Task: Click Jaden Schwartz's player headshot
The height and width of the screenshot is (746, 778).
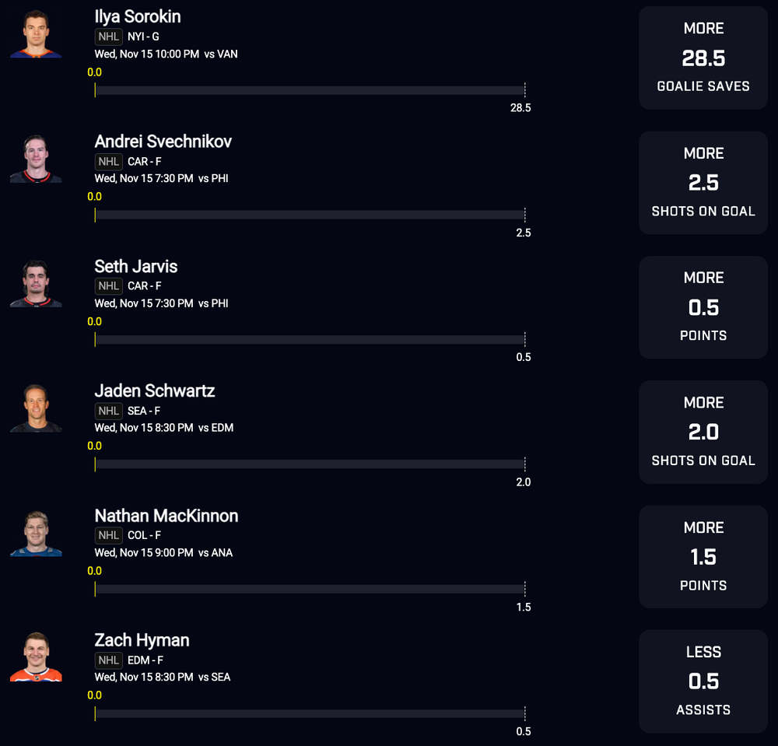Action: (36, 408)
